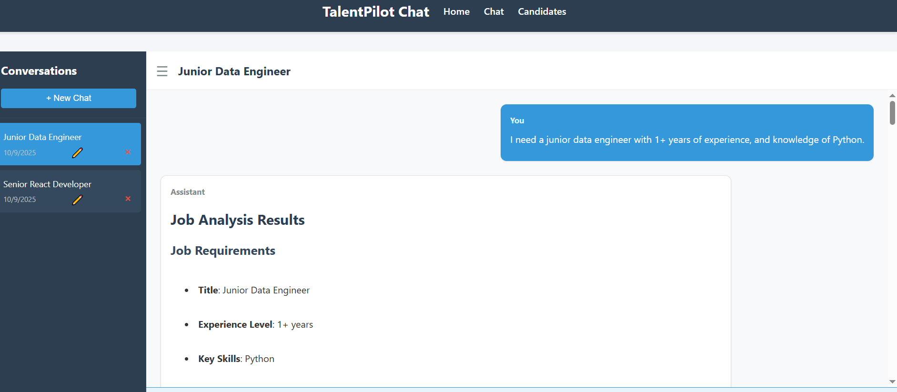
Task: Open the Senior React Developer conversation
Action: click(x=48, y=184)
